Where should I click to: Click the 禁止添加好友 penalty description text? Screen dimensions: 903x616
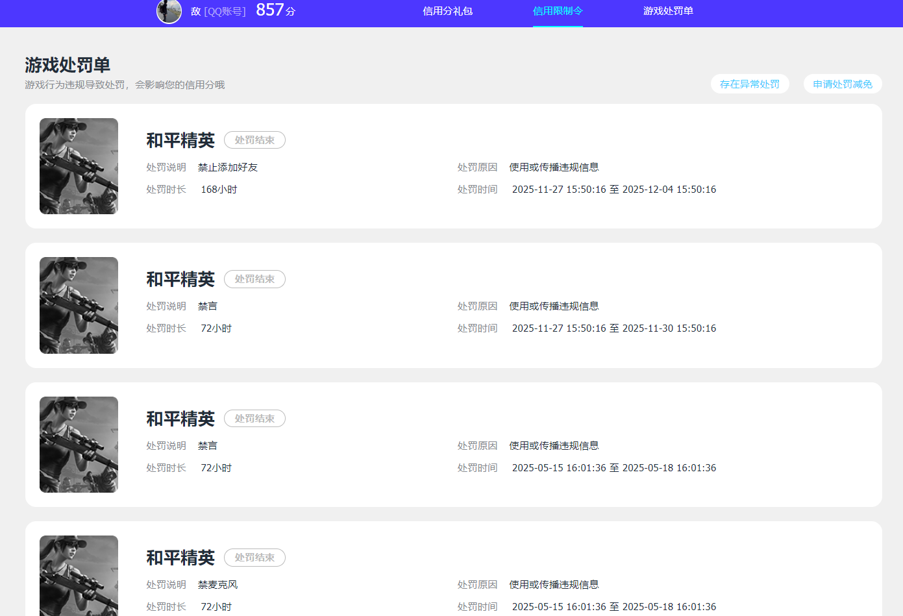[227, 167]
